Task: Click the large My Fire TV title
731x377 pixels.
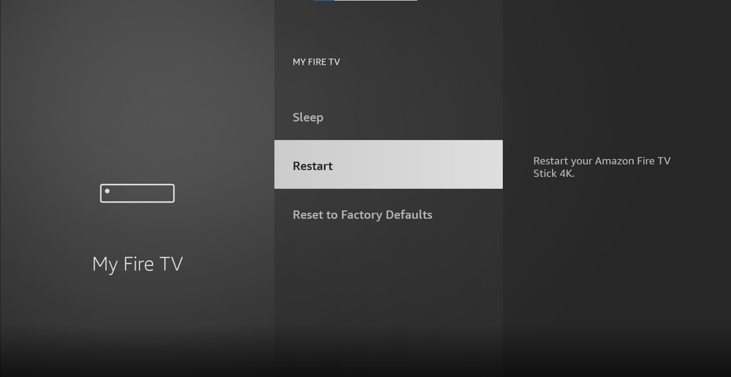Action: pyautogui.click(x=138, y=264)
